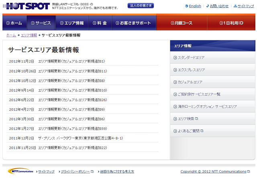Open the サイトマップ header link
The width and height of the screenshot is (257, 178).
click(246, 6)
